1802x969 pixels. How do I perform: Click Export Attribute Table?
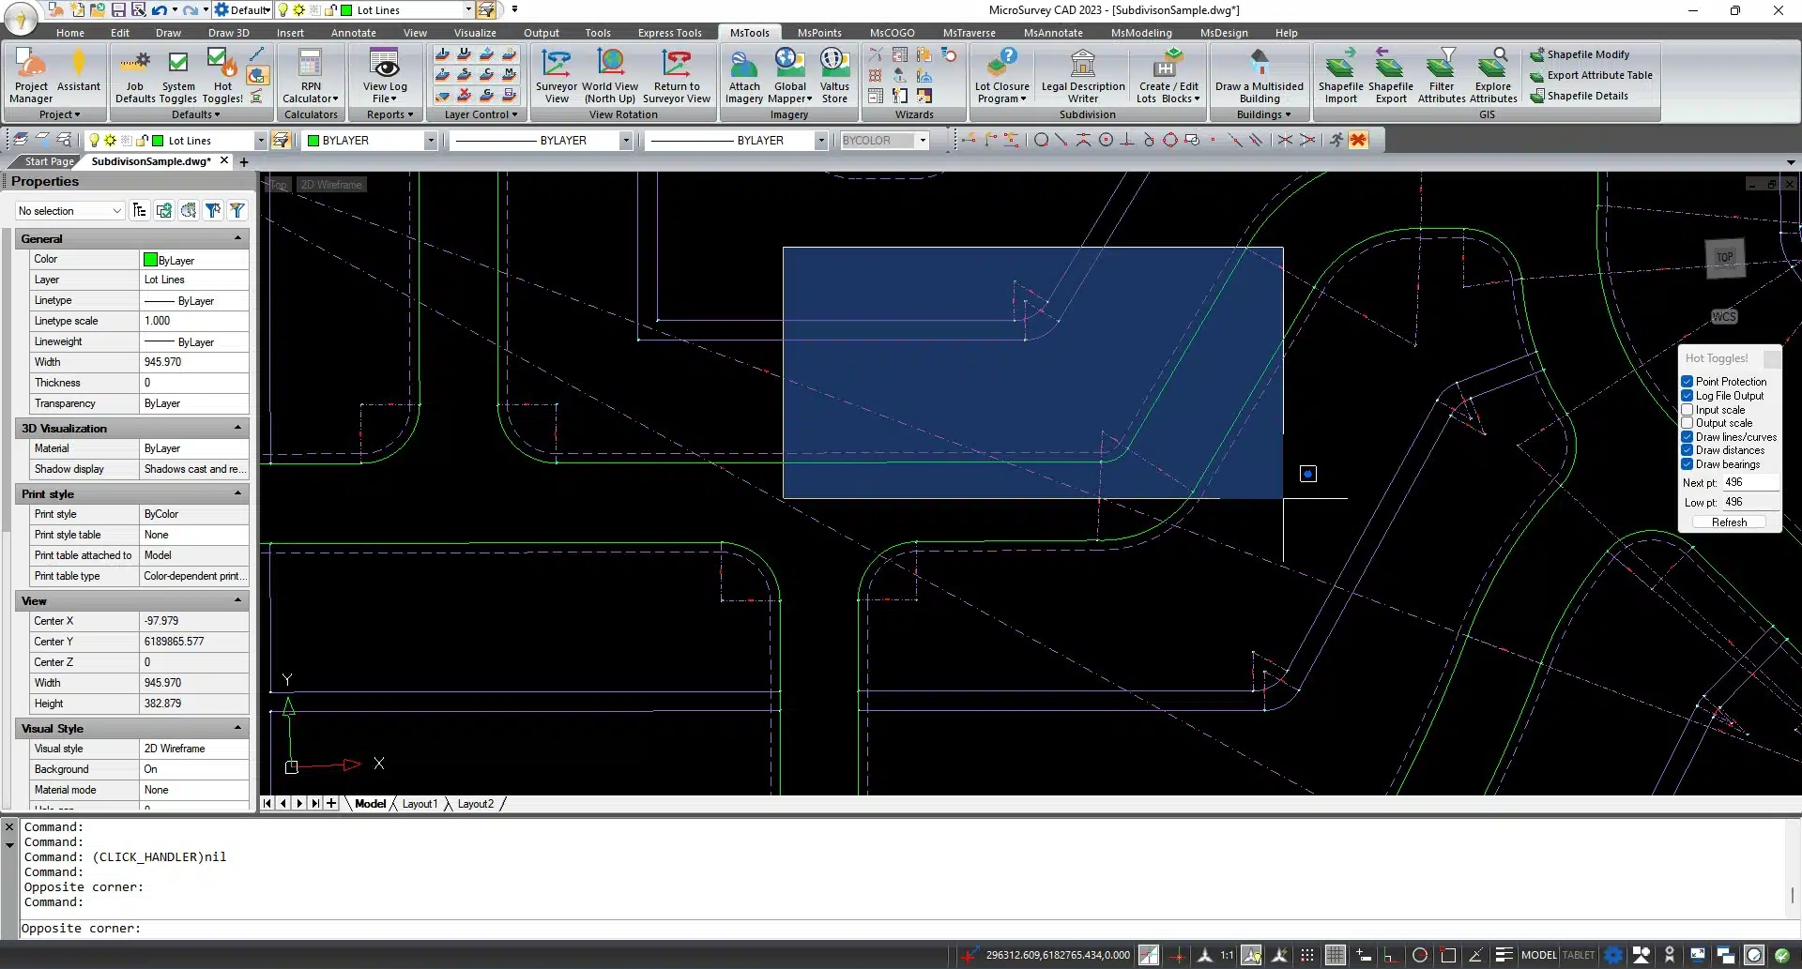(1598, 75)
